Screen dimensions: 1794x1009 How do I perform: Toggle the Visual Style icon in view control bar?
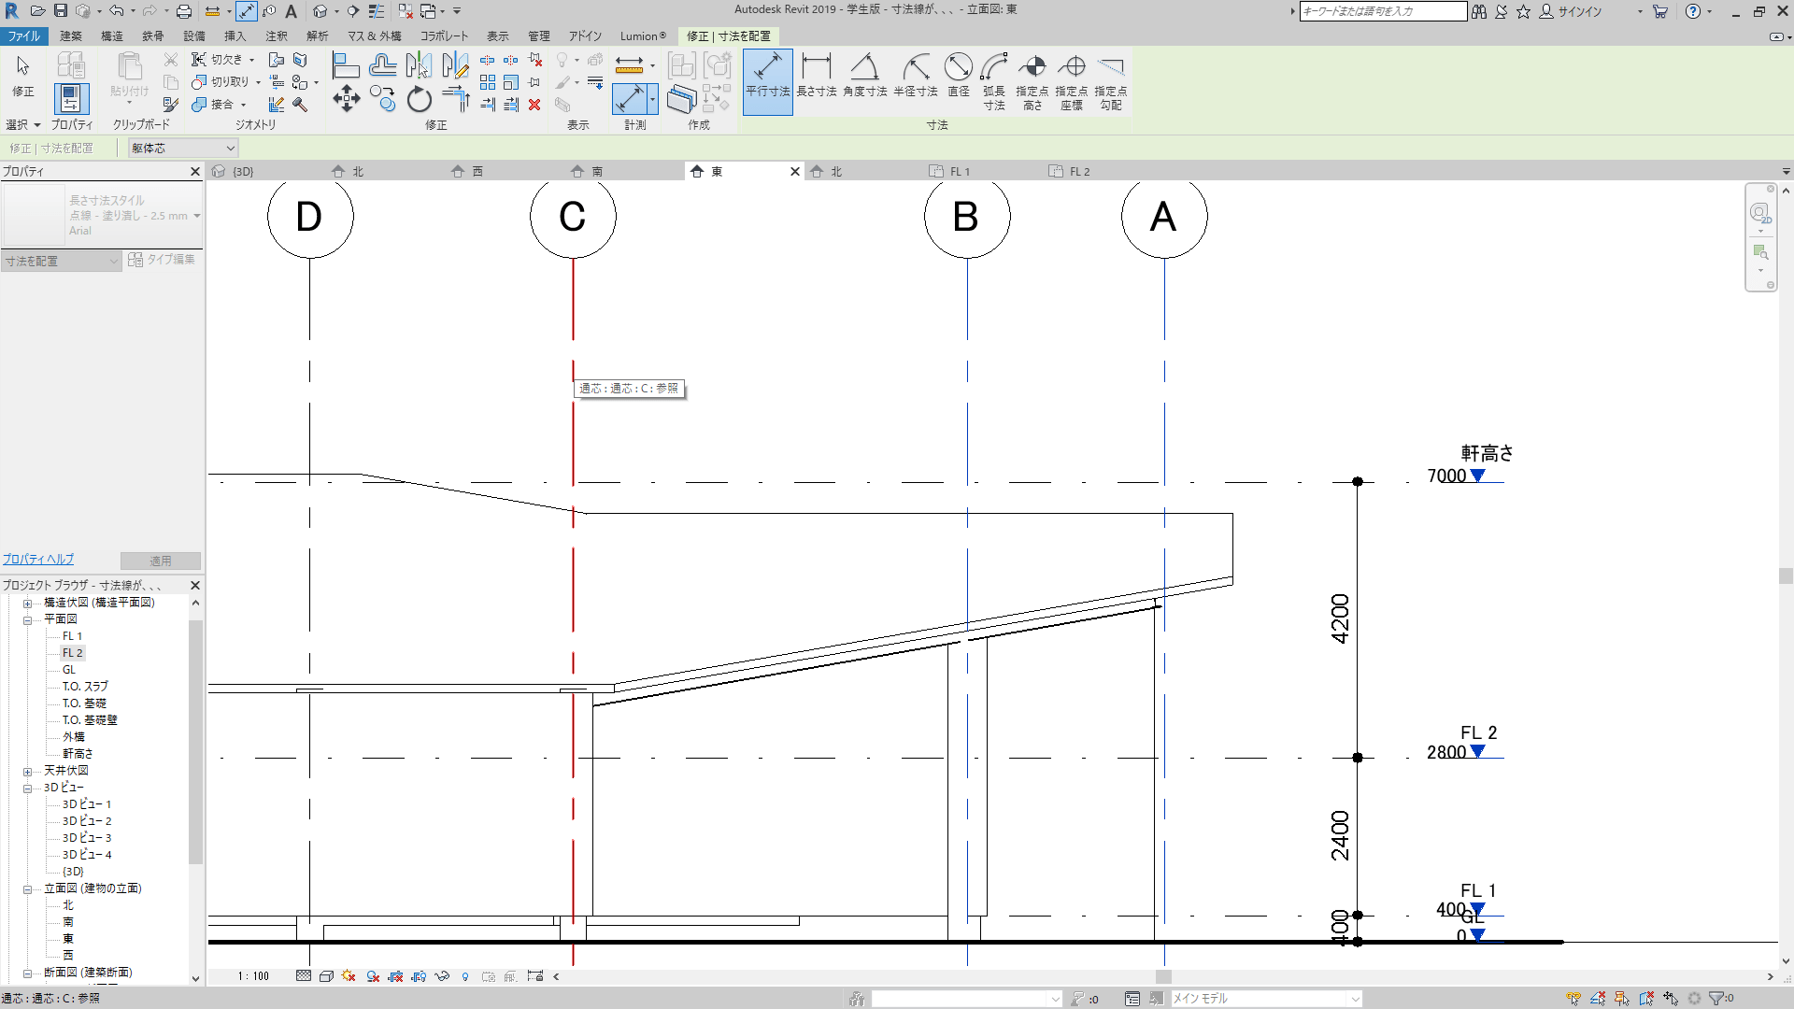[326, 976]
